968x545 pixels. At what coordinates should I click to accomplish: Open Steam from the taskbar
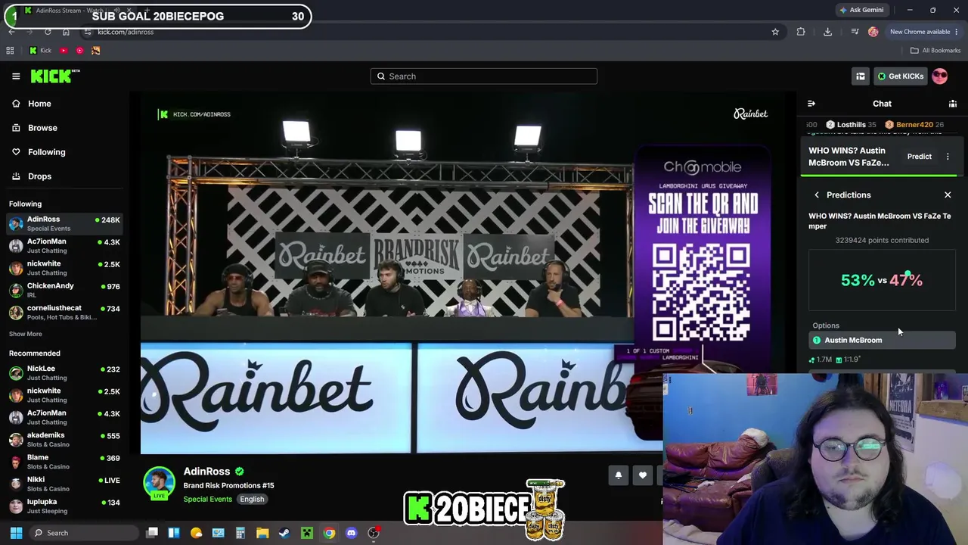click(284, 533)
